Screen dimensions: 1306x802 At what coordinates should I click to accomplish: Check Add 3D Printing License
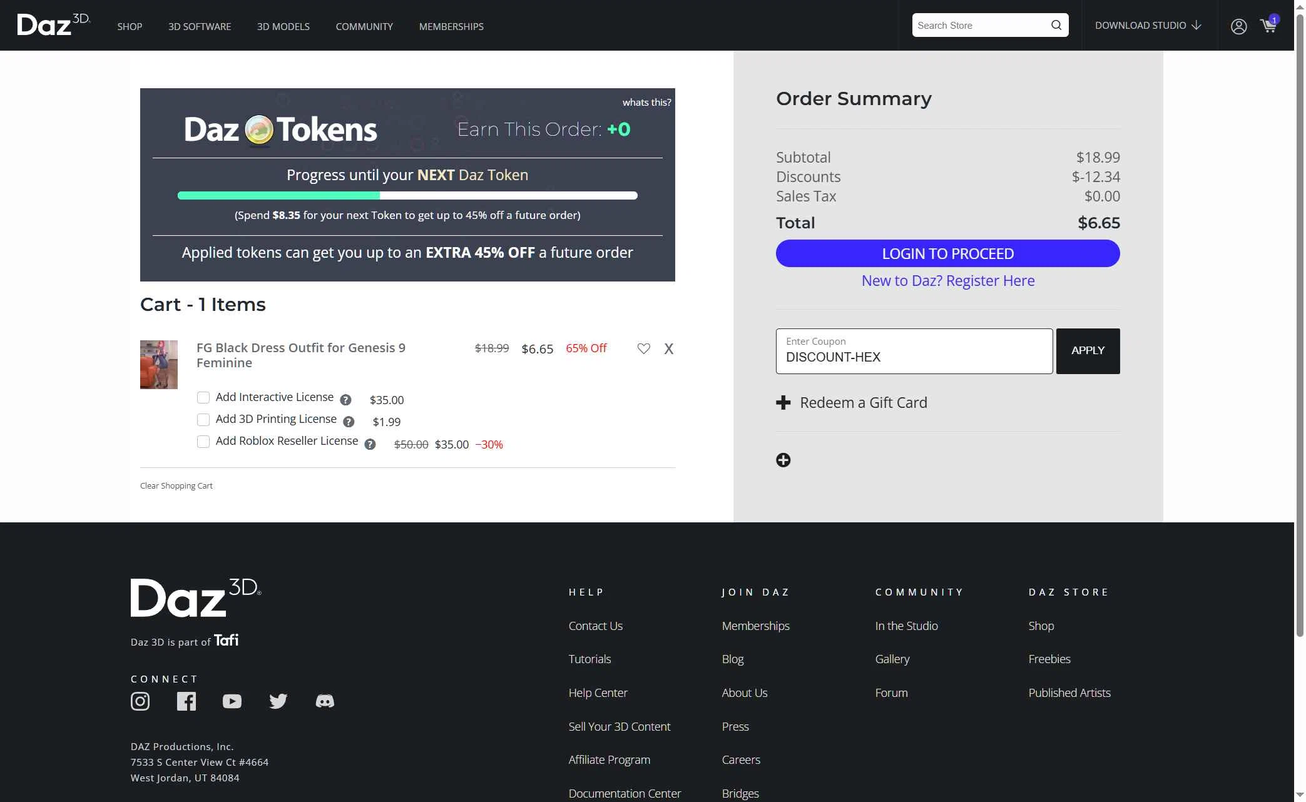(x=203, y=420)
